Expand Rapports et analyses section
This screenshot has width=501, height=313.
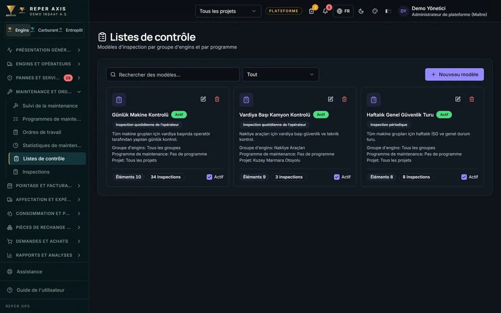click(x=44, y=255)
